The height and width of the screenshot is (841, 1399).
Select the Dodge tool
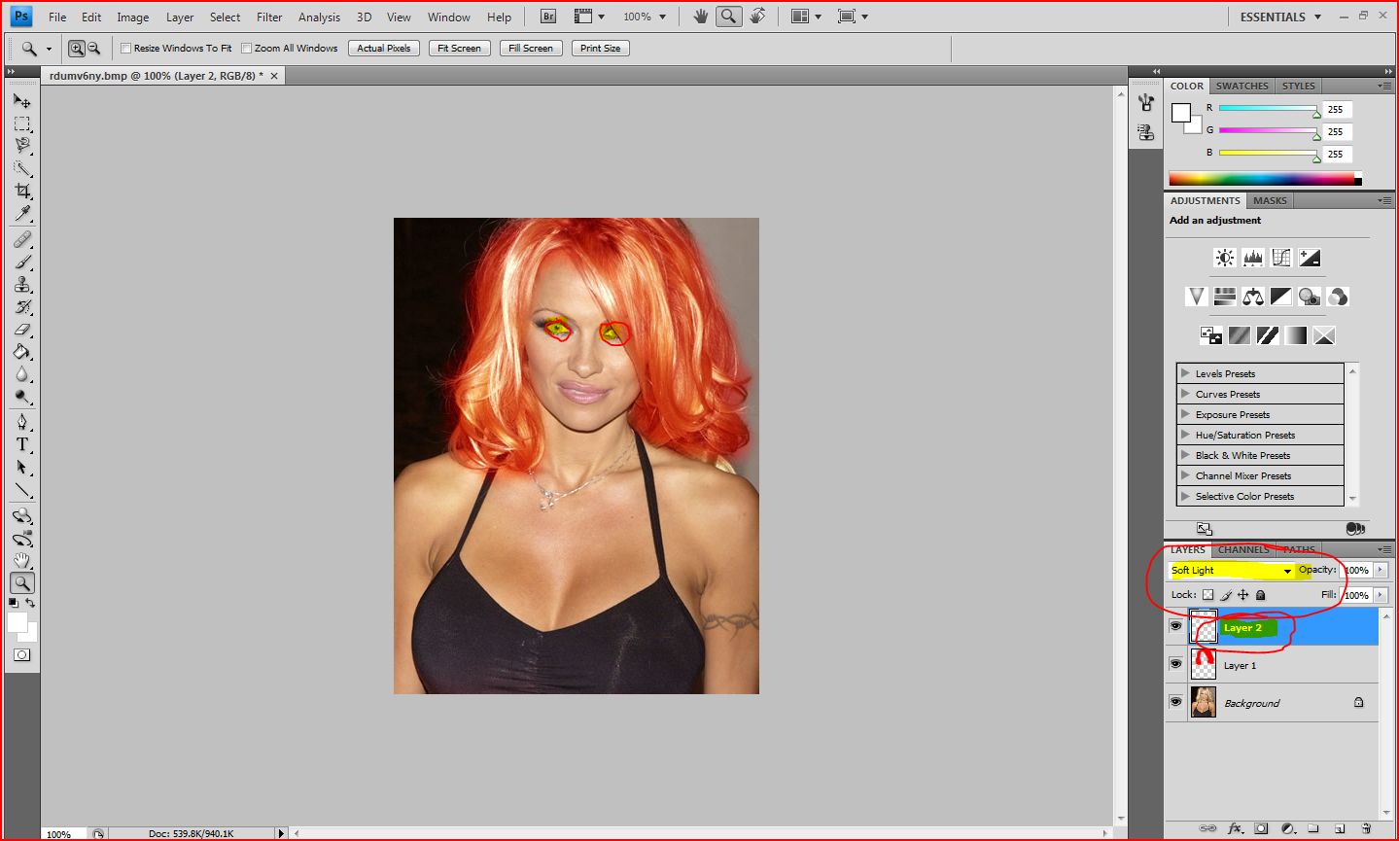[x=21, y=397]
